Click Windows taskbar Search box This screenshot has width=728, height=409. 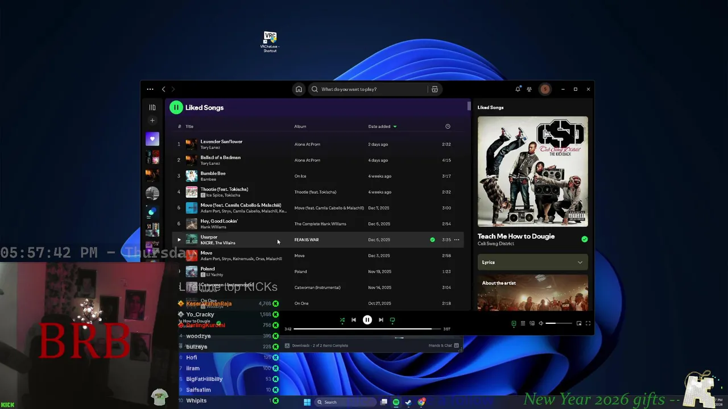point(346,402)
